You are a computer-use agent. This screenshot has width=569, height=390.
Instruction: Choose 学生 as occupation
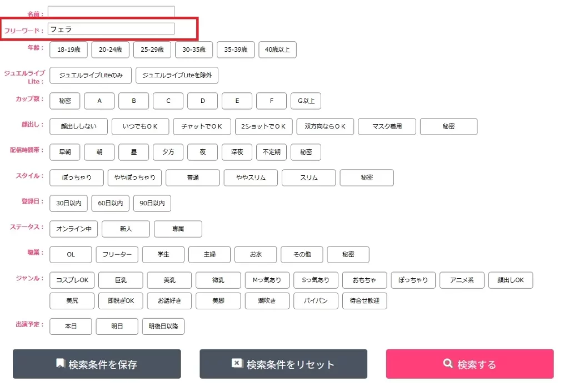click(x=163, y=255)
